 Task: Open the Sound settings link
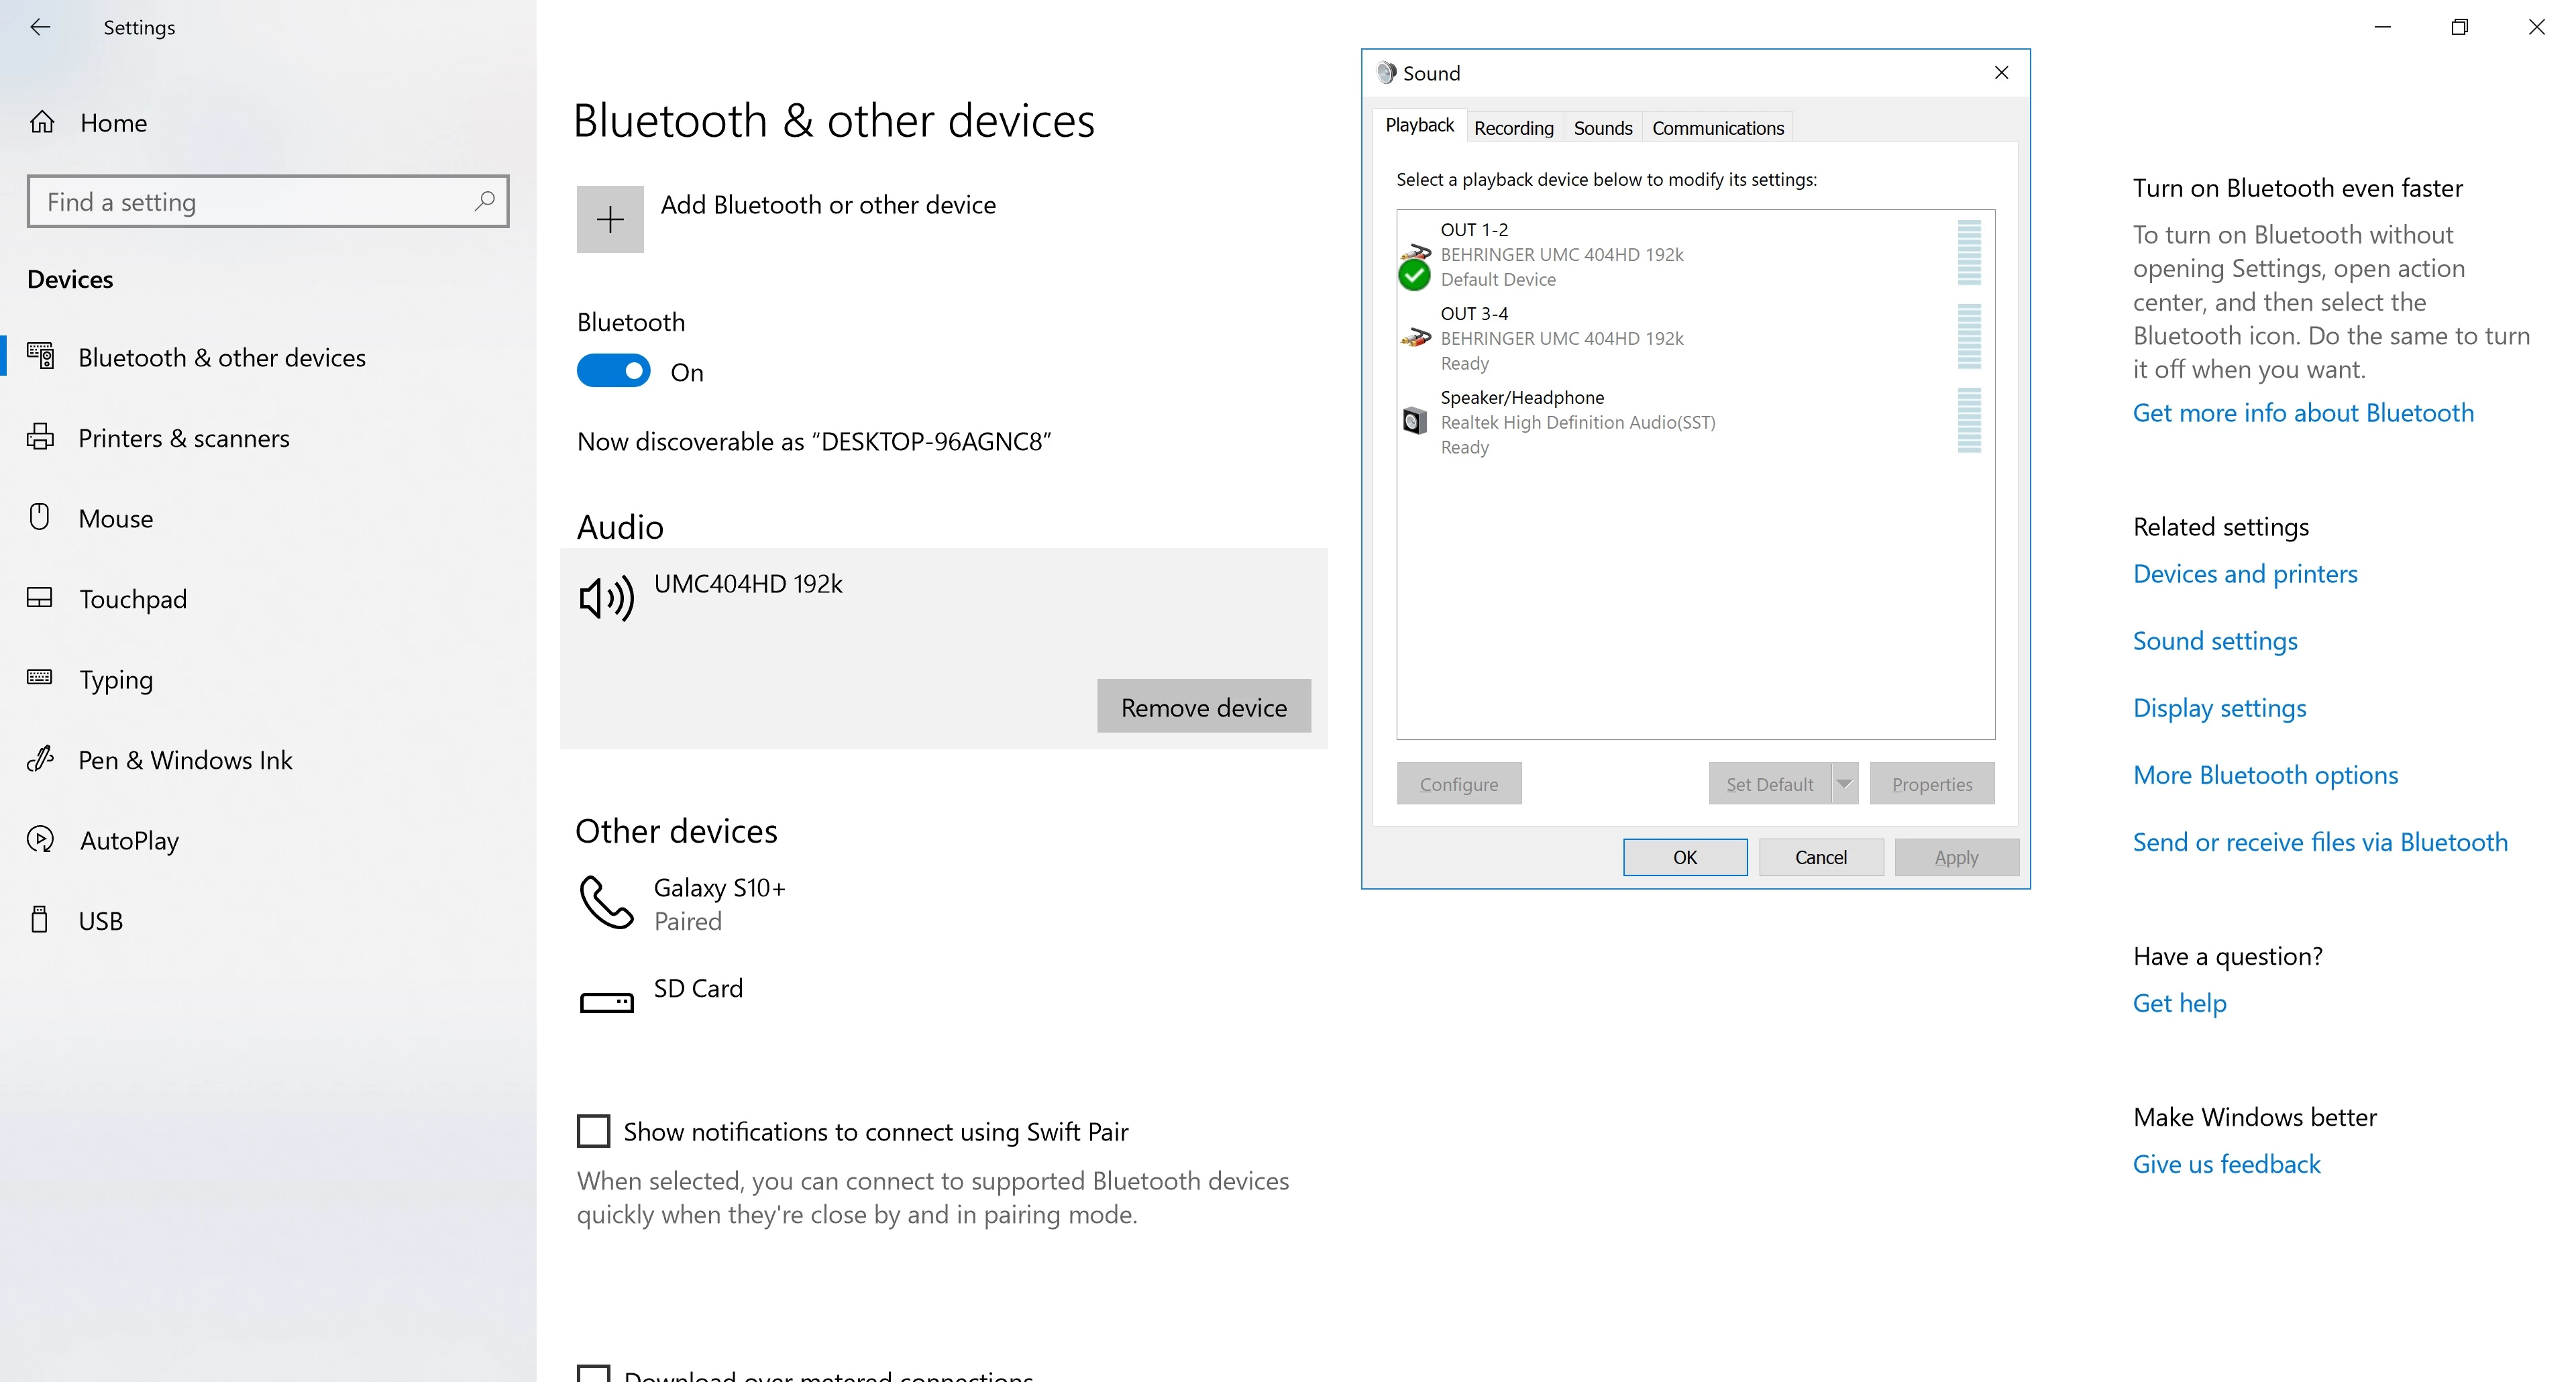tap(2214, 641)
